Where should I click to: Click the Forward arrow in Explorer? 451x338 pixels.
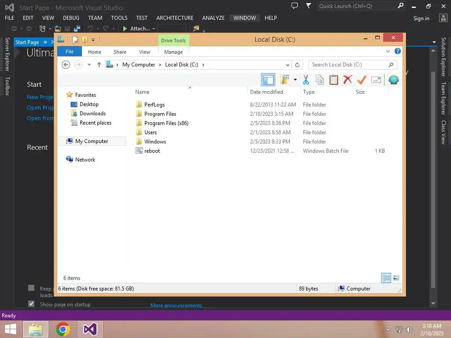point(78,65)
